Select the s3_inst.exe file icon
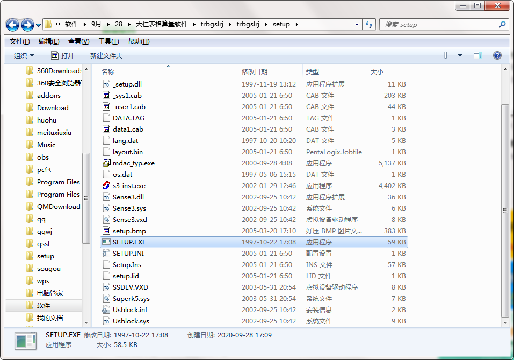Image resolution: width=514 pixels, height=360 pixels. pyautogui.click(x=106, y=186)
